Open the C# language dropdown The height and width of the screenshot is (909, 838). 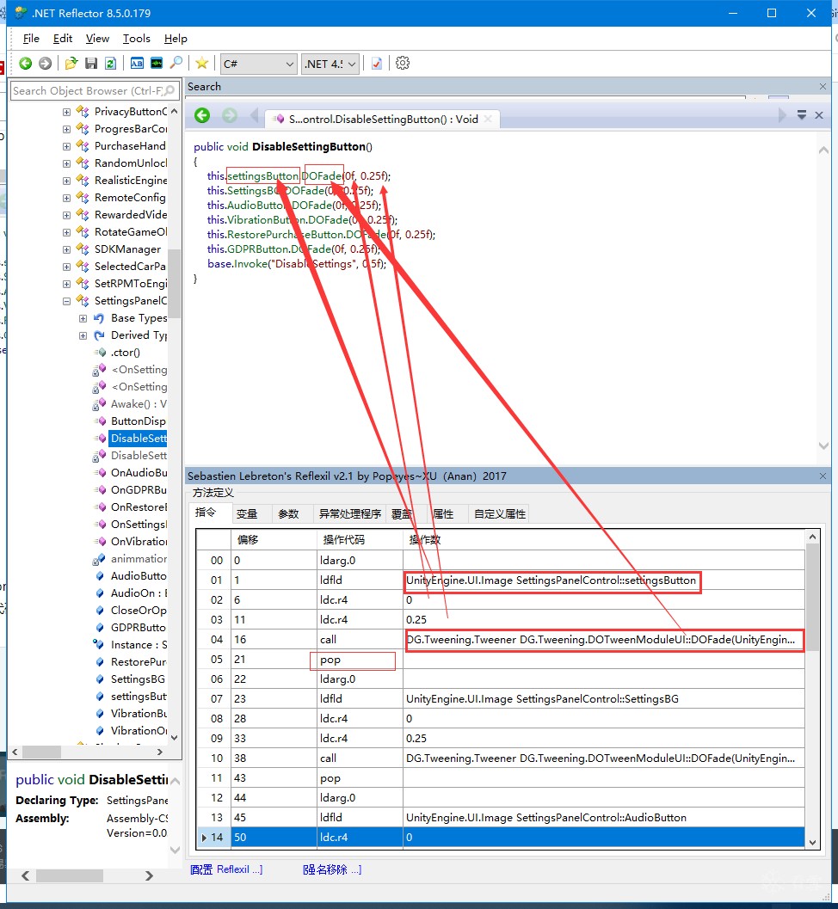point(259,64)
